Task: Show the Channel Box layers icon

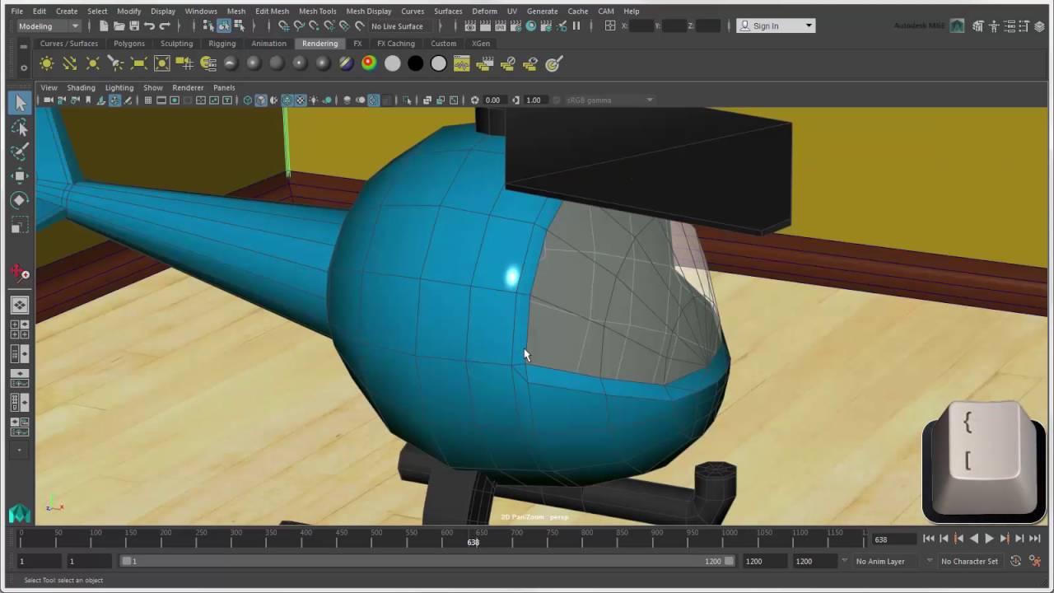Action: coord(1039,26)
